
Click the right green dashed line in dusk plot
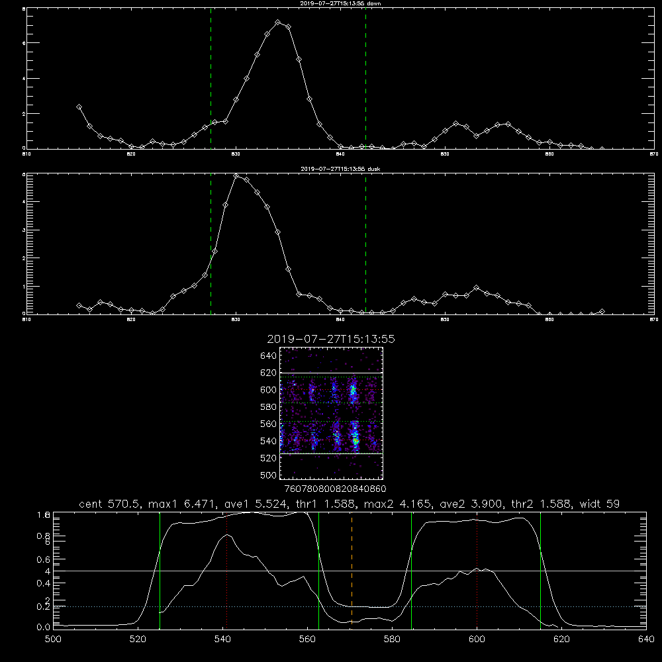(x=365, y=244)
